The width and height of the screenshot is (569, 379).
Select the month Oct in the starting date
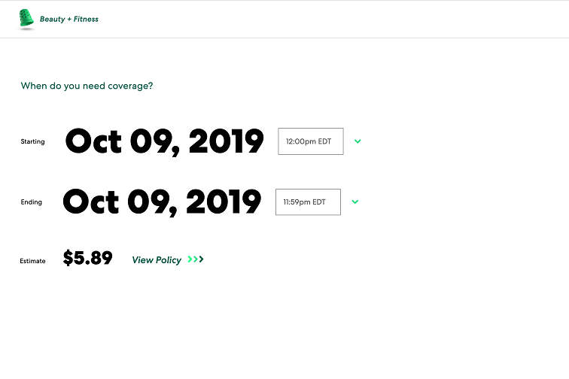point(93,141)
